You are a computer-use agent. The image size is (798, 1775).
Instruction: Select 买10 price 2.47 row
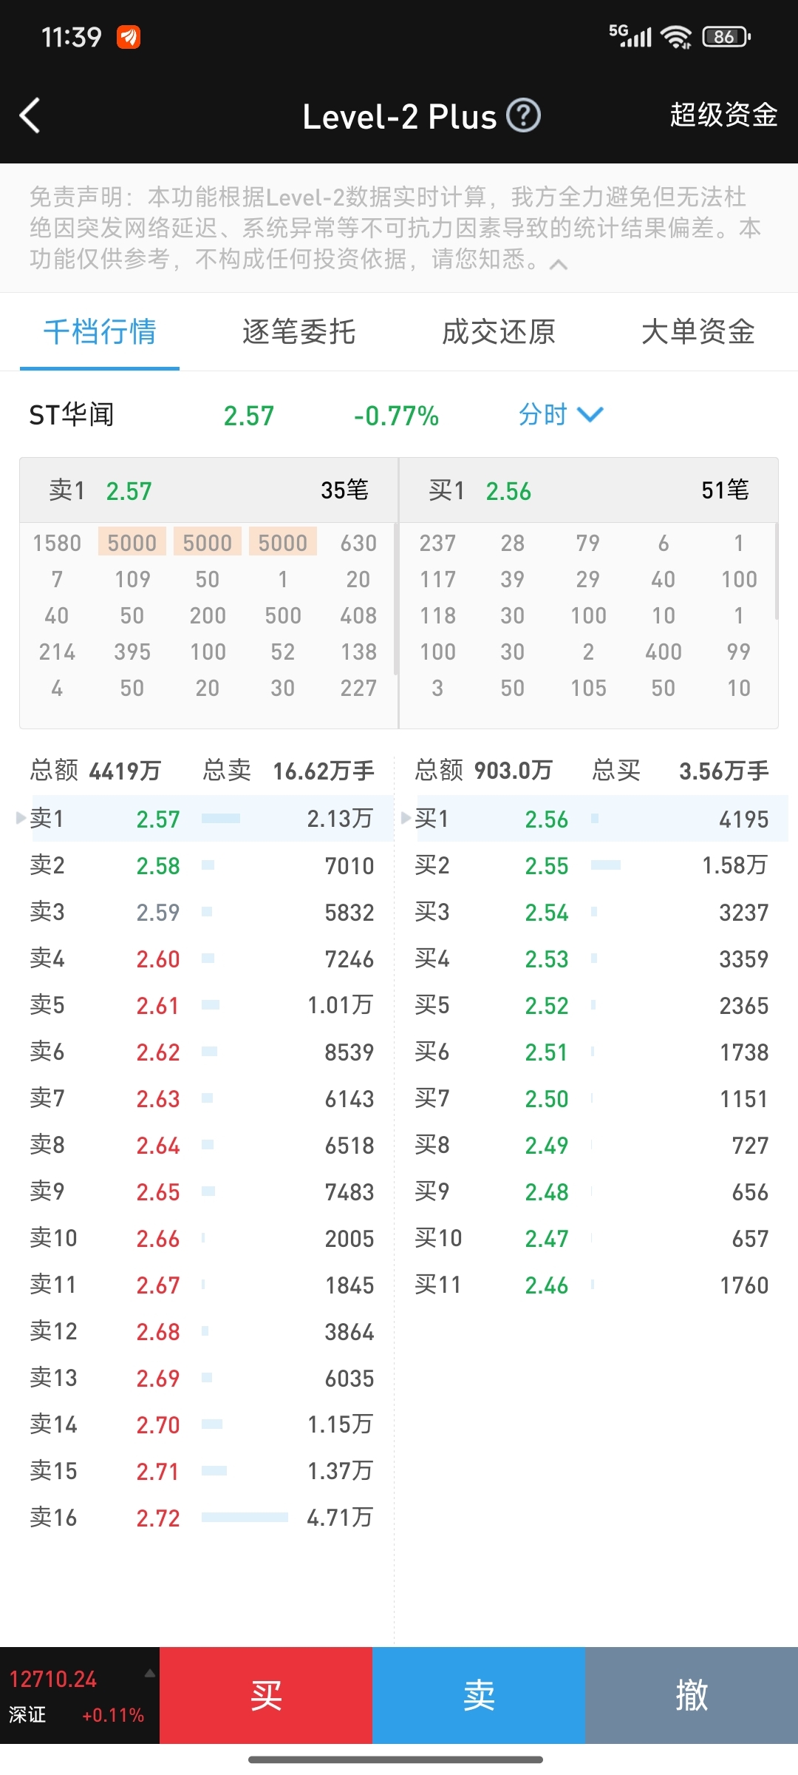592,1237
